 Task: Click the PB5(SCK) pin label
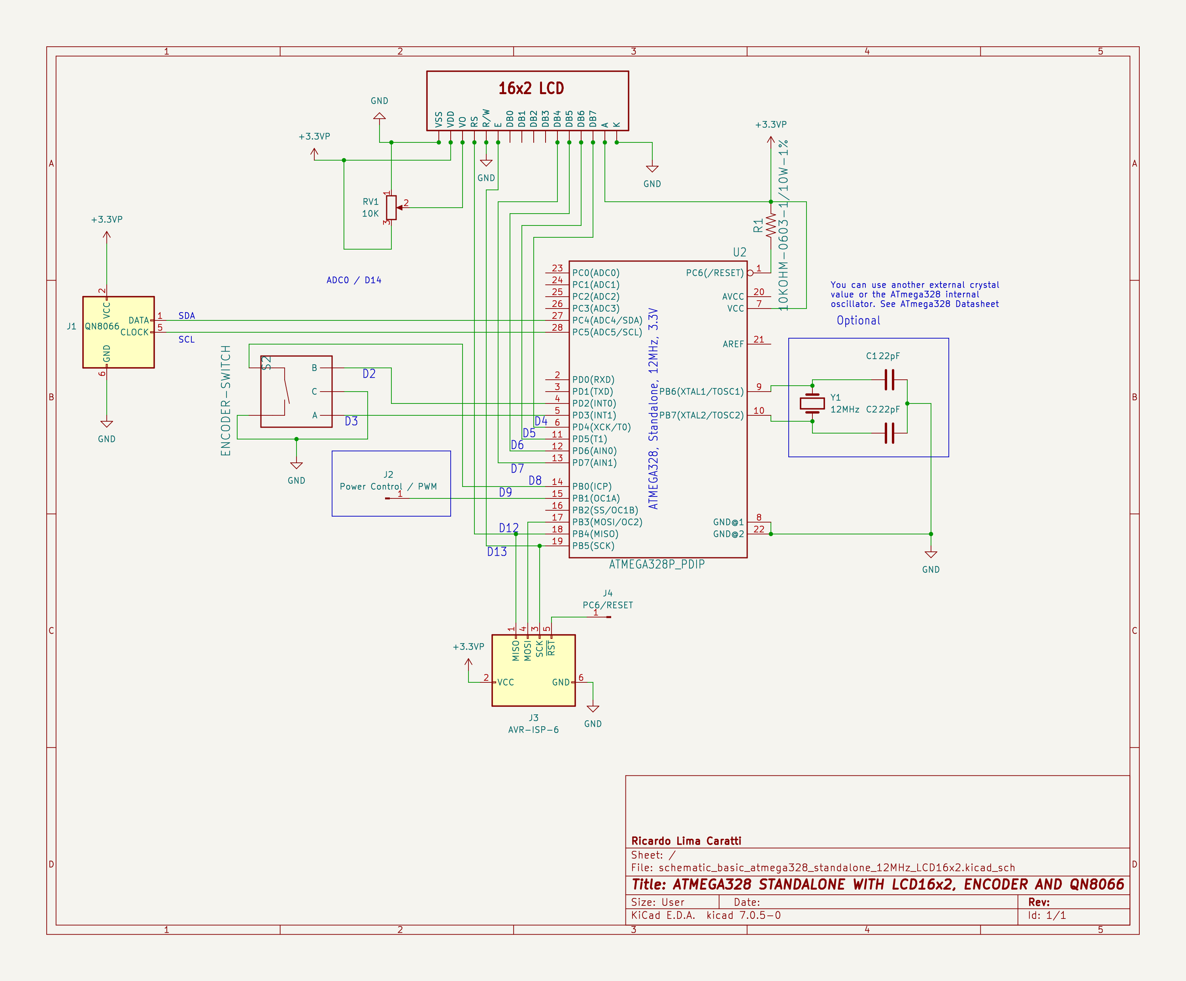[593, 546]
